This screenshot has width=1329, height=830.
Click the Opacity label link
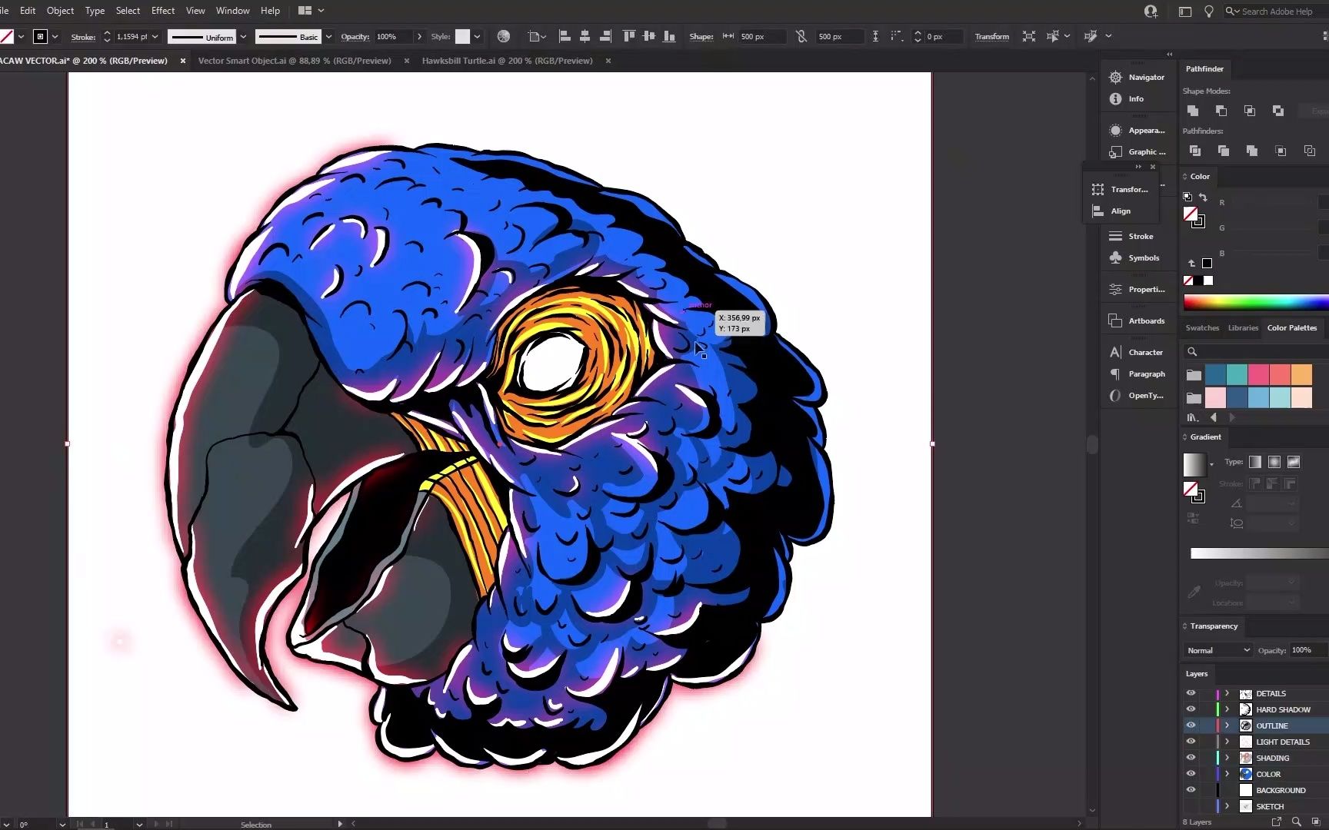point(355,36)
